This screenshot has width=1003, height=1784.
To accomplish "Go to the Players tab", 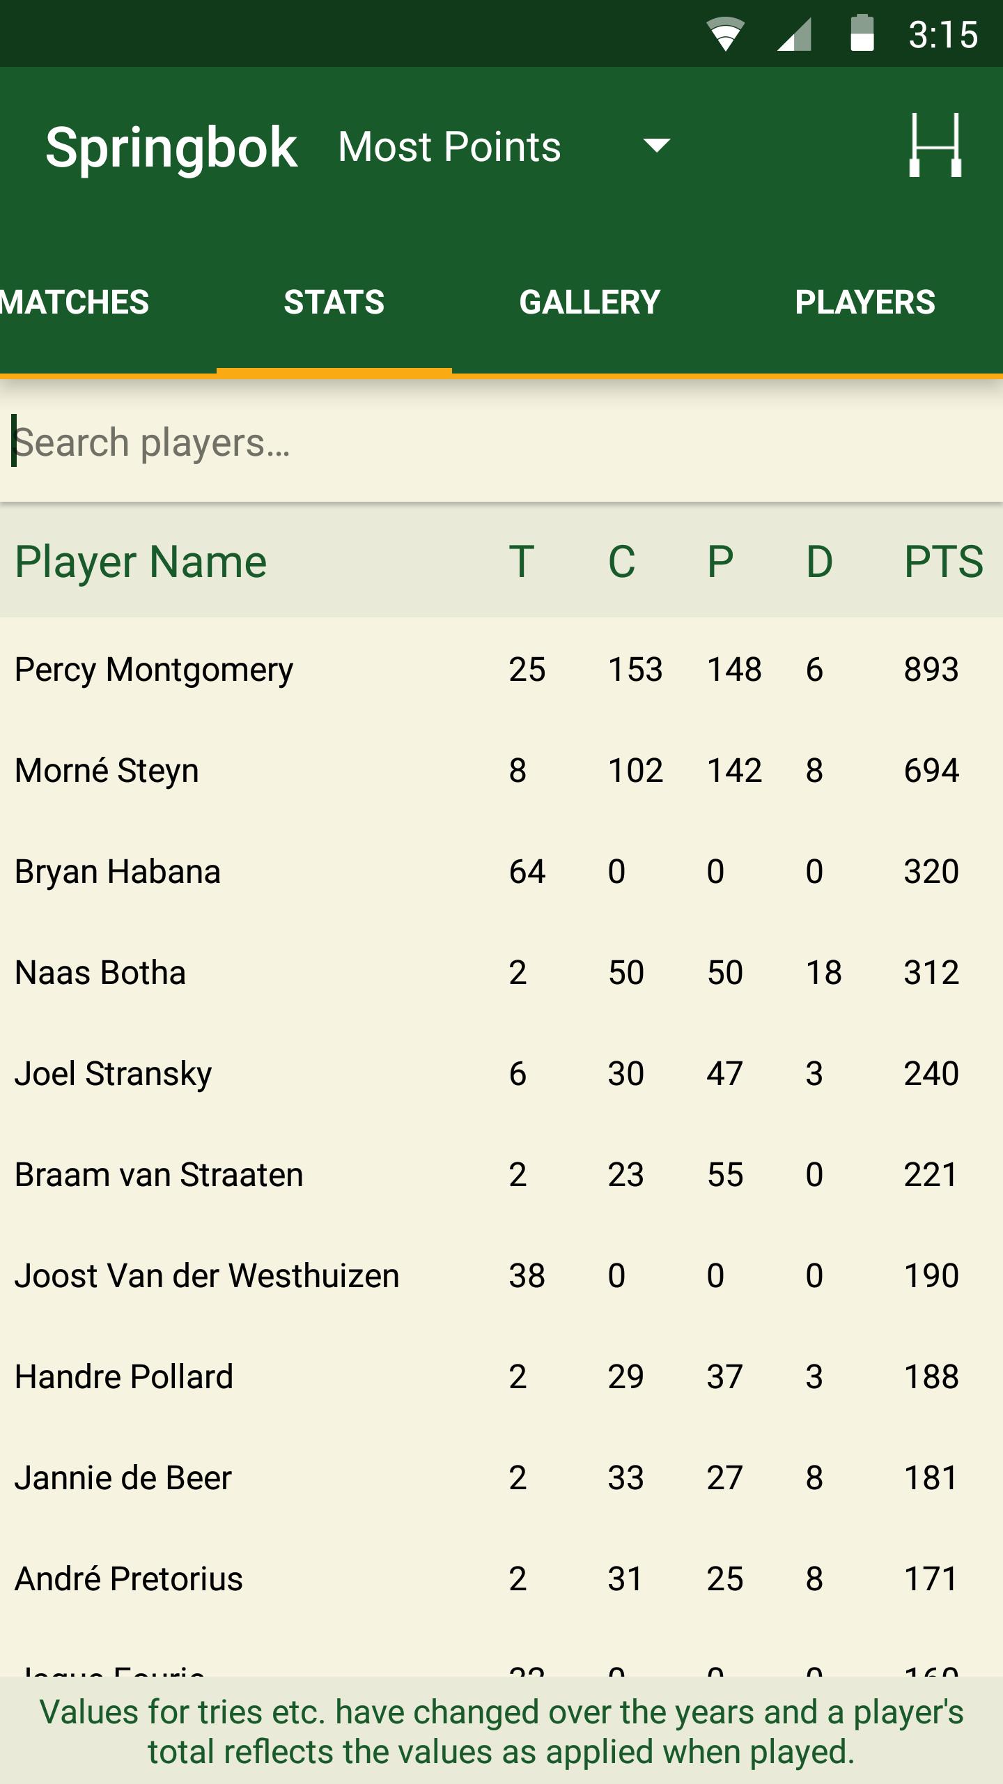I will click(x=864, y=302).
